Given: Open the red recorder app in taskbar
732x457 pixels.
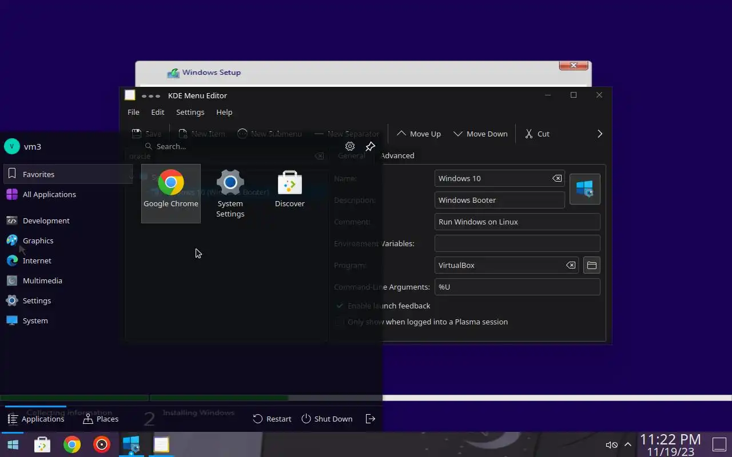Looking at the screenshot, I should pos(102,444).
